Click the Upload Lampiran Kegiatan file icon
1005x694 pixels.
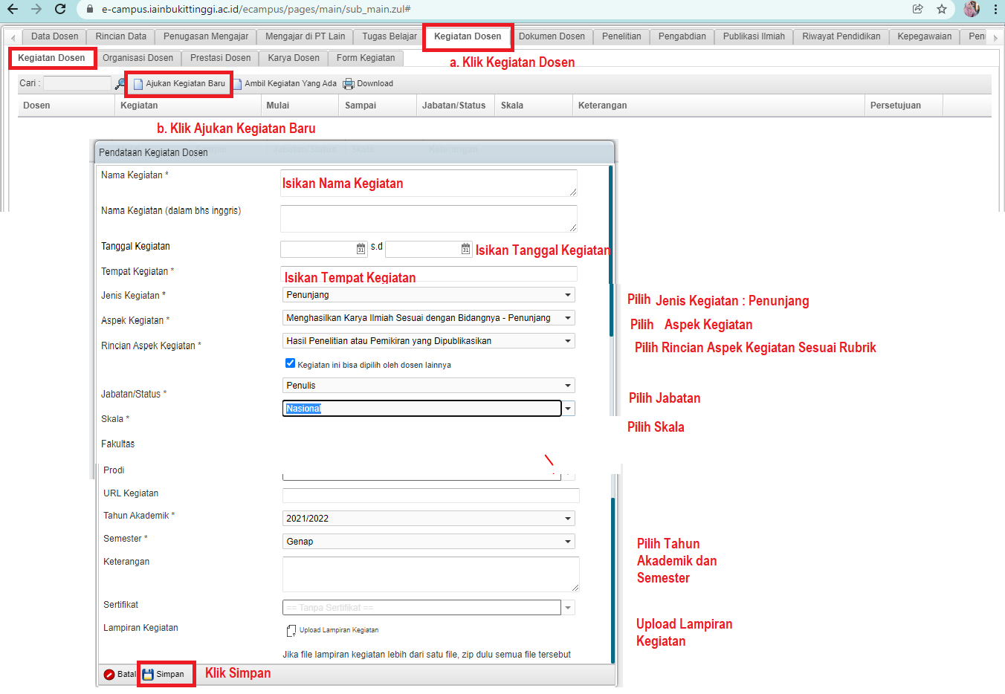click(x=291, y=631)
